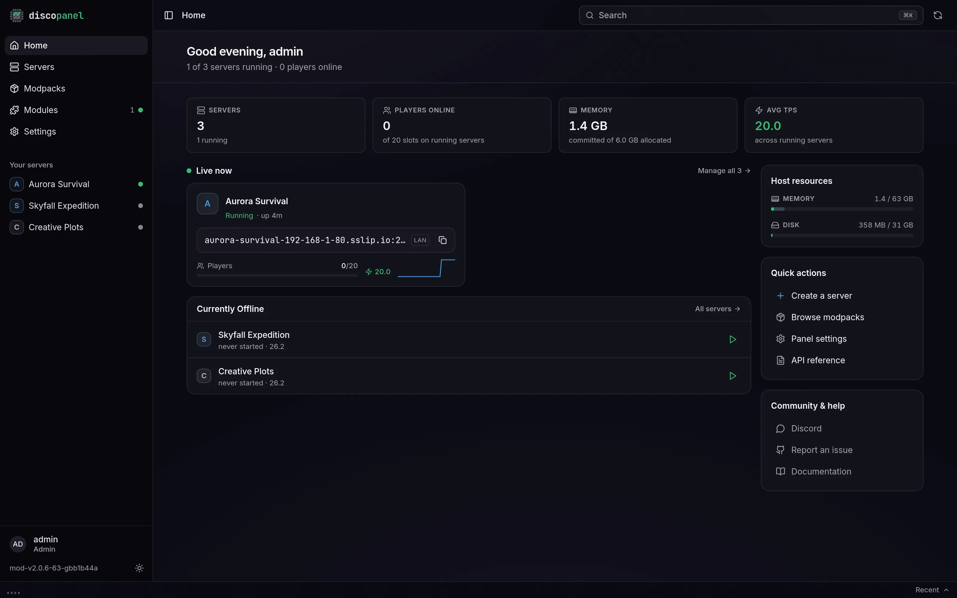Click the Avg TPS stat card
This screenshot has height=598, width=957.
833,125
